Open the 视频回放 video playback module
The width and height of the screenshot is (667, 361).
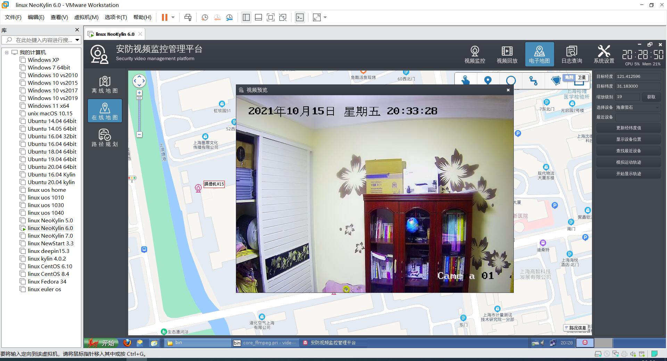(x=507, y=55)
